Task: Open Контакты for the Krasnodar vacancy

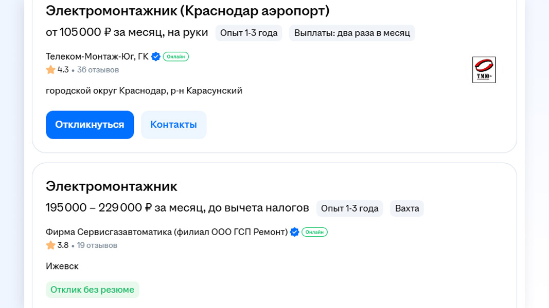Action: click(x=173, y=125)
